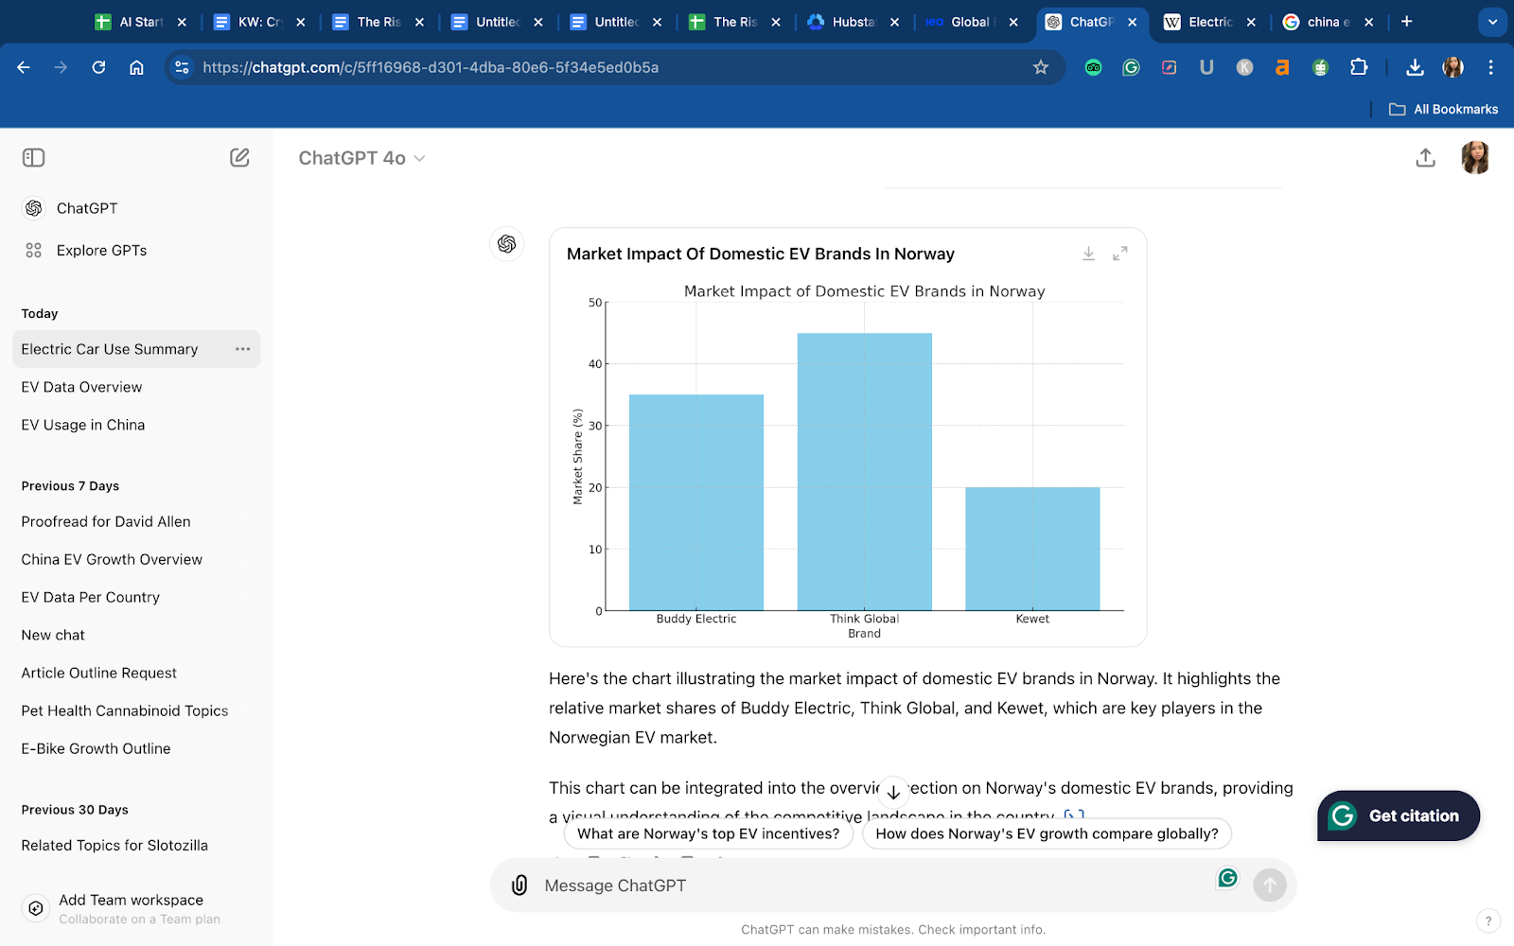Screen dimensions: 1514x946
Task: Open Pet Health Cannabinoid Topics chat
Action: point(136,710)
